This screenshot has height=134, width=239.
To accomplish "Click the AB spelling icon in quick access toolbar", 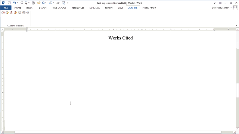I will [x=58, y=3].
